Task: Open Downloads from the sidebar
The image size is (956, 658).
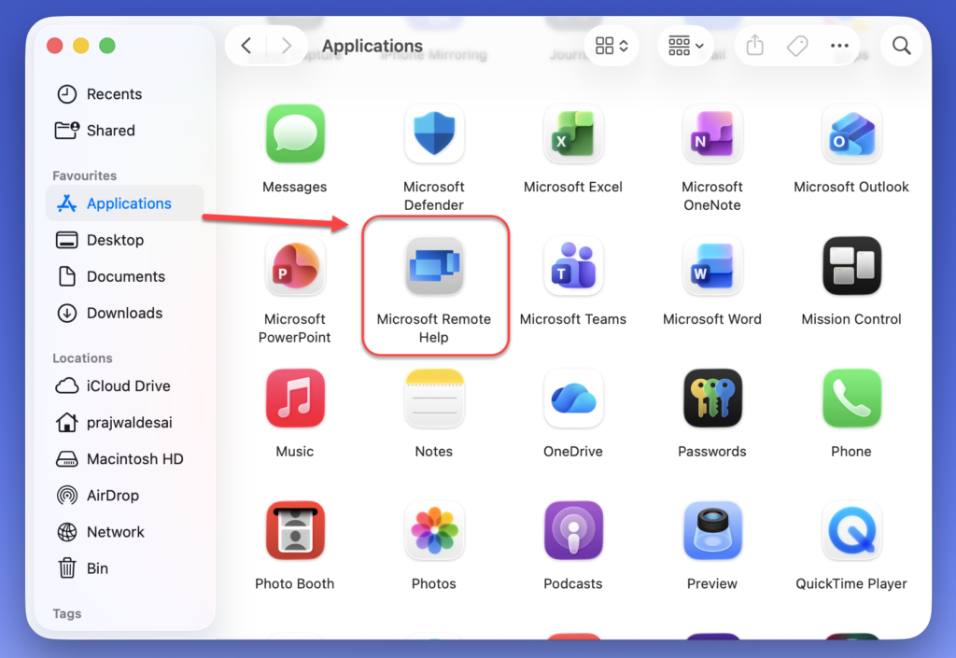Action: point(125,314)
